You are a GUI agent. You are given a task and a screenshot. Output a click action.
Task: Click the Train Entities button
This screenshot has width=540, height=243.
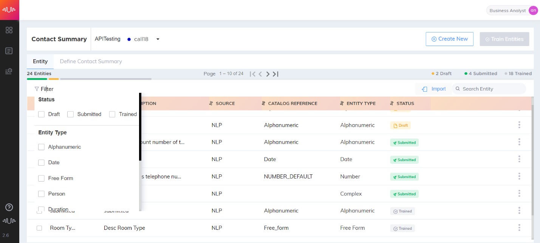click(504, 39)
